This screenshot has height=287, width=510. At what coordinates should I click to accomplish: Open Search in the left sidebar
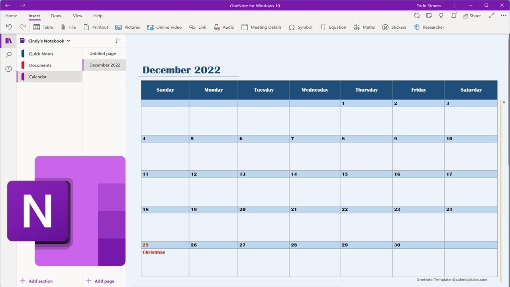point(8,55)
